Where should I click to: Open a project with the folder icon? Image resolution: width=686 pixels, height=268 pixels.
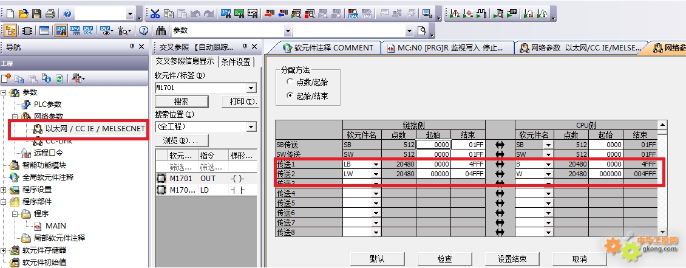[24, 13]
